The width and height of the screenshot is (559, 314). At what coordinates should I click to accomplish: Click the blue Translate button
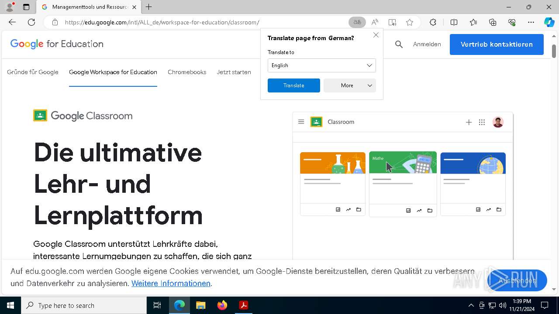click(294, 85)
